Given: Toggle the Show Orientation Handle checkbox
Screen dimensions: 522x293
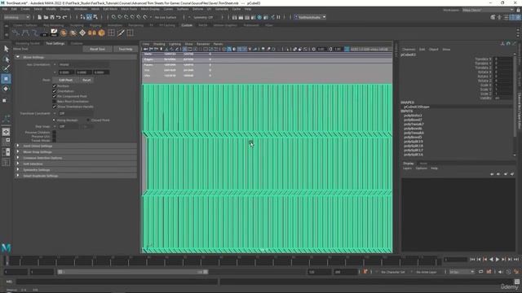Looking at the screenshot, I should pos(55,107).
